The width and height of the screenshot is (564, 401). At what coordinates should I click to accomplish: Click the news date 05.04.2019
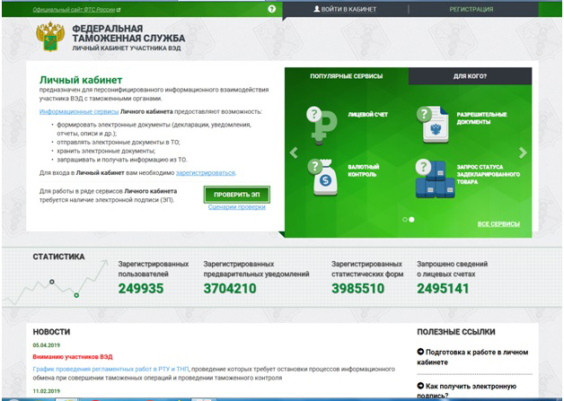[x=47, y=345]
